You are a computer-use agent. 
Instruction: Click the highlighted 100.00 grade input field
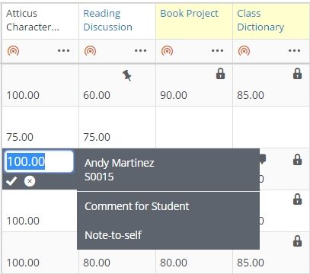click(x=39, y=161)
